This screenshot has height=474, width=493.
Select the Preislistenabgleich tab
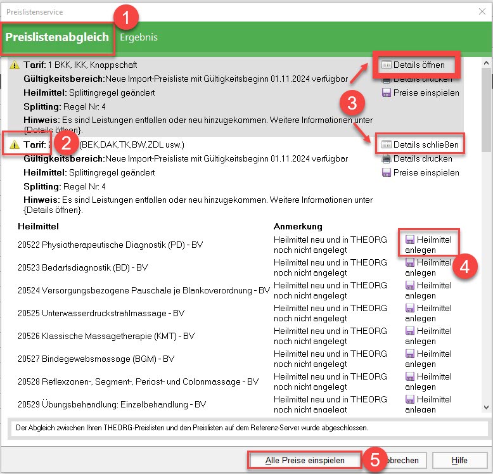tap(58, 37)
